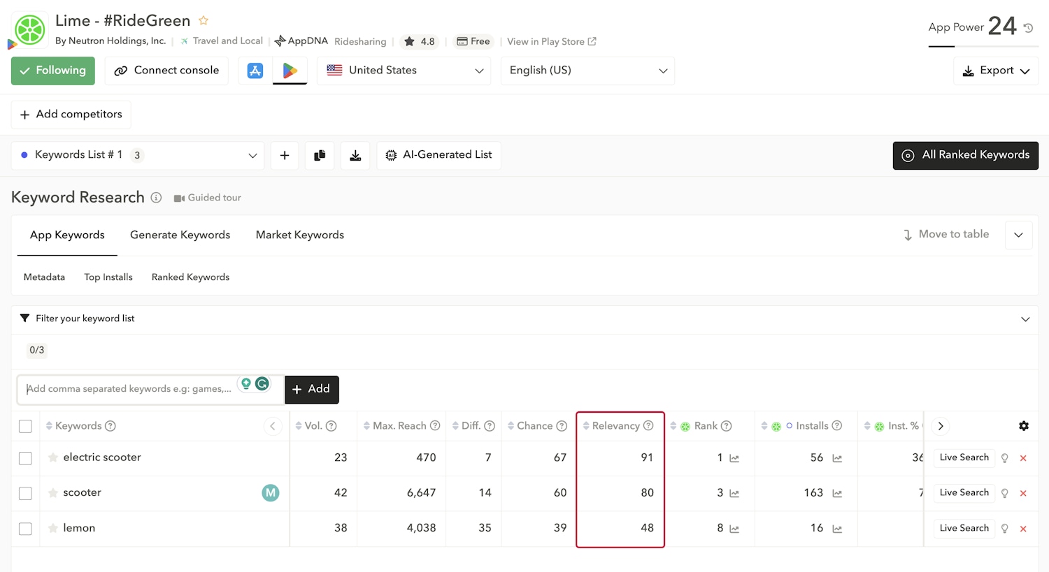Click Relevancy column help icon
Screen dimensions: 1049x572
648,426
